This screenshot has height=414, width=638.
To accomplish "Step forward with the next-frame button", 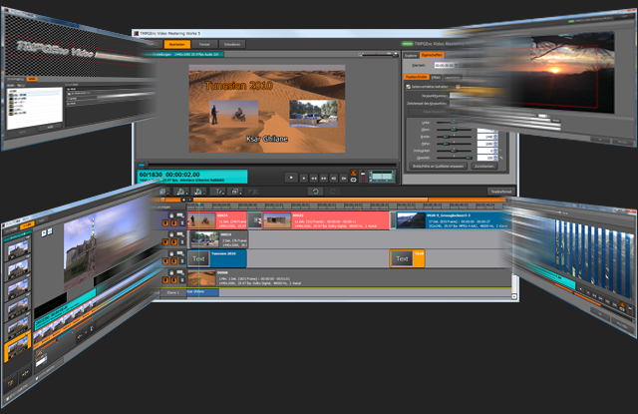I will (343, 178).
